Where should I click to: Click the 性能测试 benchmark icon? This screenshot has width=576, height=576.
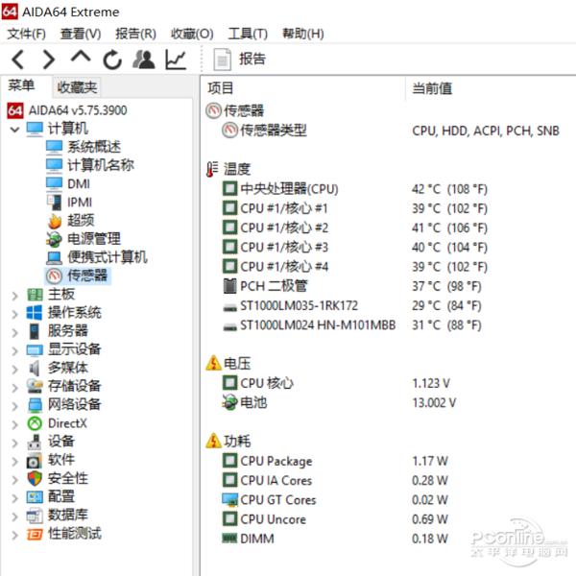click(x=35, y=534)
